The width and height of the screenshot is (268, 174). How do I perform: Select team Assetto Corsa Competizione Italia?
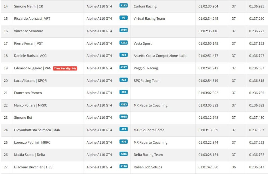160,56
